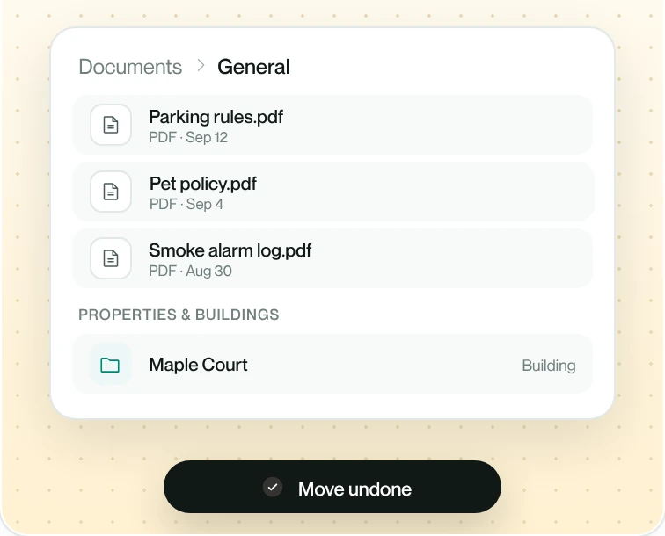Screen dimensions: 665x536
Task: Click the Pet policy.pdf document icon
Action: tap(111, 192)
